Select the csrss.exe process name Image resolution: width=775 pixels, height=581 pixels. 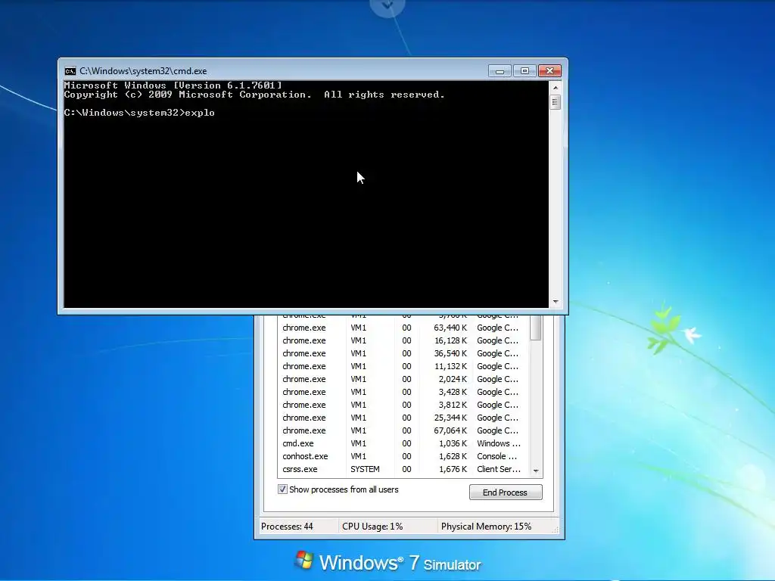(x=300, y=469)
